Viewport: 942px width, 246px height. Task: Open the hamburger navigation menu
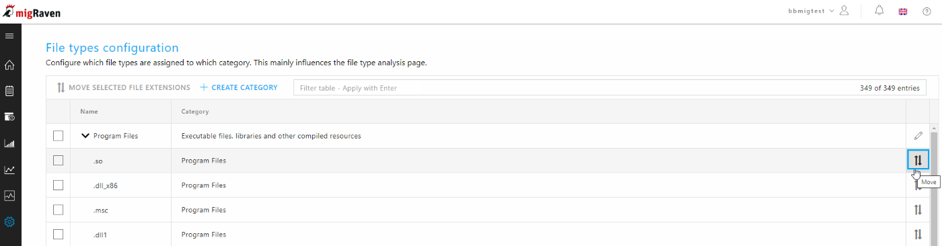9,36
